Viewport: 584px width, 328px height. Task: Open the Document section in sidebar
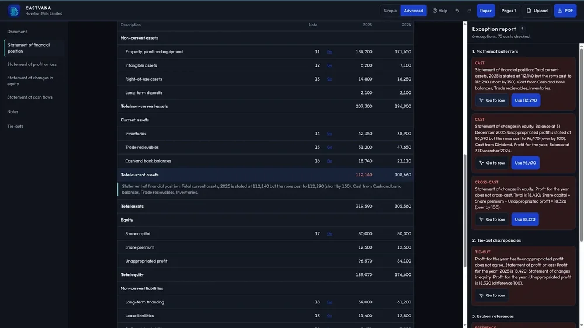click(17, 32)
